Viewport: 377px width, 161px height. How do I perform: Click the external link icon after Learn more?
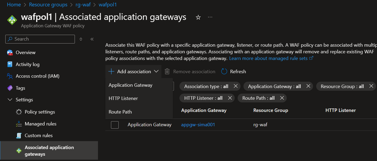click(312, 58)
